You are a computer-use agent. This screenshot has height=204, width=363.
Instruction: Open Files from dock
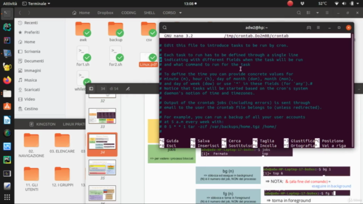coord(7,93)
